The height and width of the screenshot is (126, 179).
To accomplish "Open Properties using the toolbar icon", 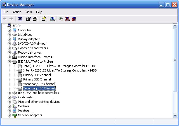I will (x=29, y=19).
